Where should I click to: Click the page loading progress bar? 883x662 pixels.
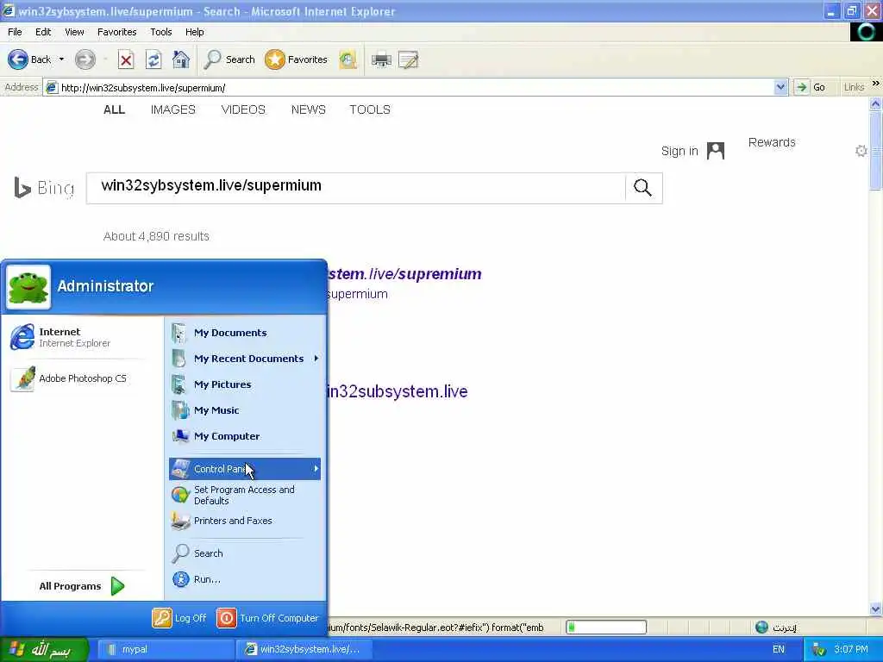tap(606, 628)
